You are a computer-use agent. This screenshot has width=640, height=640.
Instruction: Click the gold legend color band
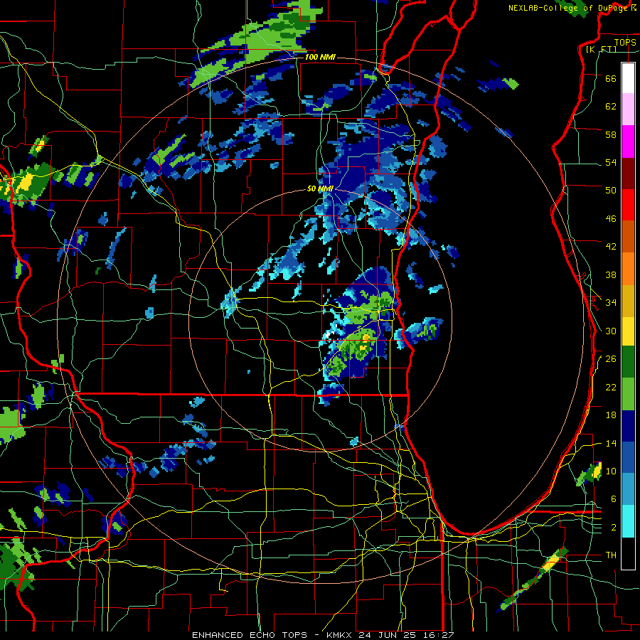(628, 300)
